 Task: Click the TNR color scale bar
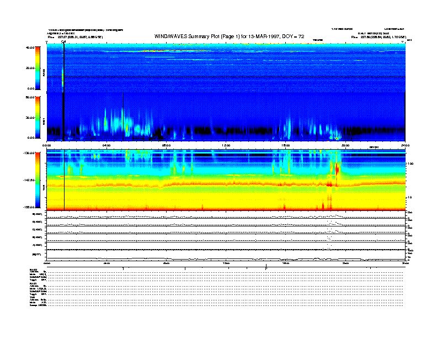click(x=38, y=180)
